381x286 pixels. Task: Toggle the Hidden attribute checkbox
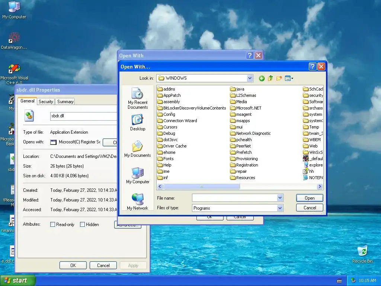82,225
